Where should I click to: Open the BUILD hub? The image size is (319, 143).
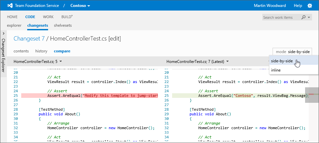[67, 17]
